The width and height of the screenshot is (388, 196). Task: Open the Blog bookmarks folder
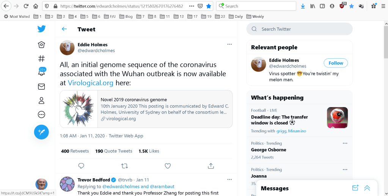[x=126, y=17]
